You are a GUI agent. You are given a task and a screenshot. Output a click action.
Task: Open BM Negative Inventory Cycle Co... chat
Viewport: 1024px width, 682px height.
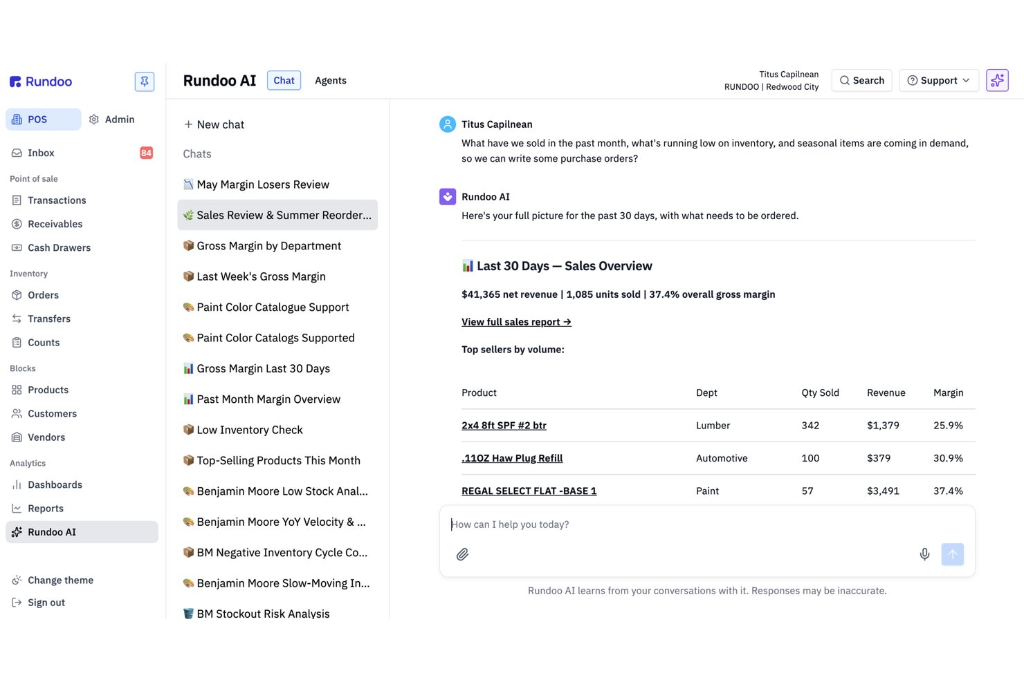pyautogui.click(x=277, y=553)
